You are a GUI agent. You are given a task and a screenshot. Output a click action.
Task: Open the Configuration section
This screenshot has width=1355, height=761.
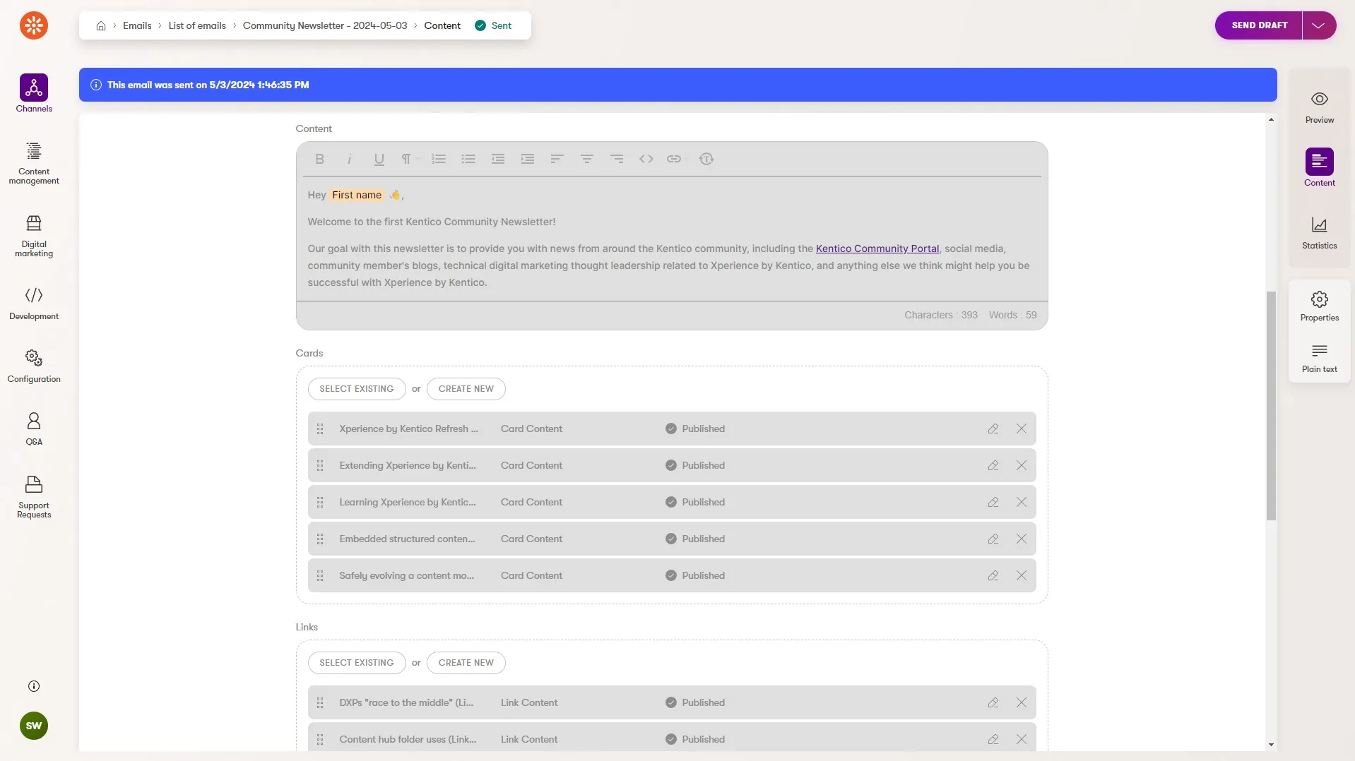click(34, 366)
